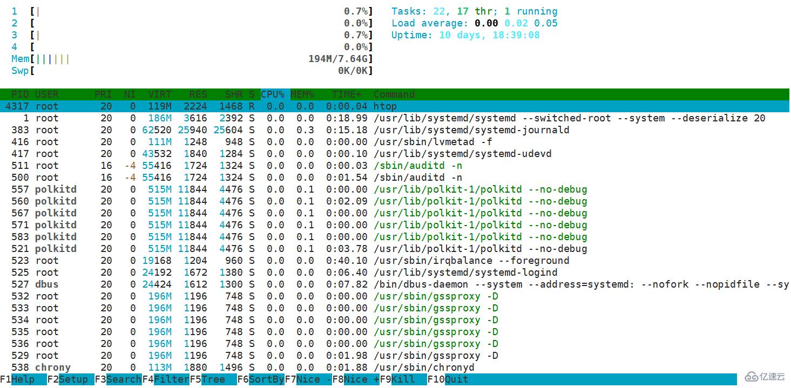Select the systemd-journald process row
Screen dimensions: 791x388
click(395, 130)
